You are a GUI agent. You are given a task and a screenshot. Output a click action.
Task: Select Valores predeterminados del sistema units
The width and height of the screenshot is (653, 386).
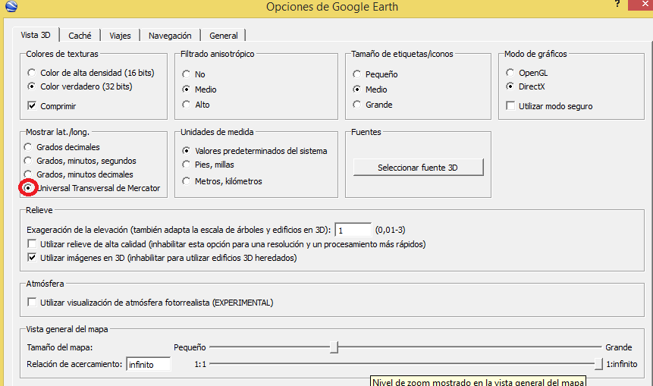186,151
